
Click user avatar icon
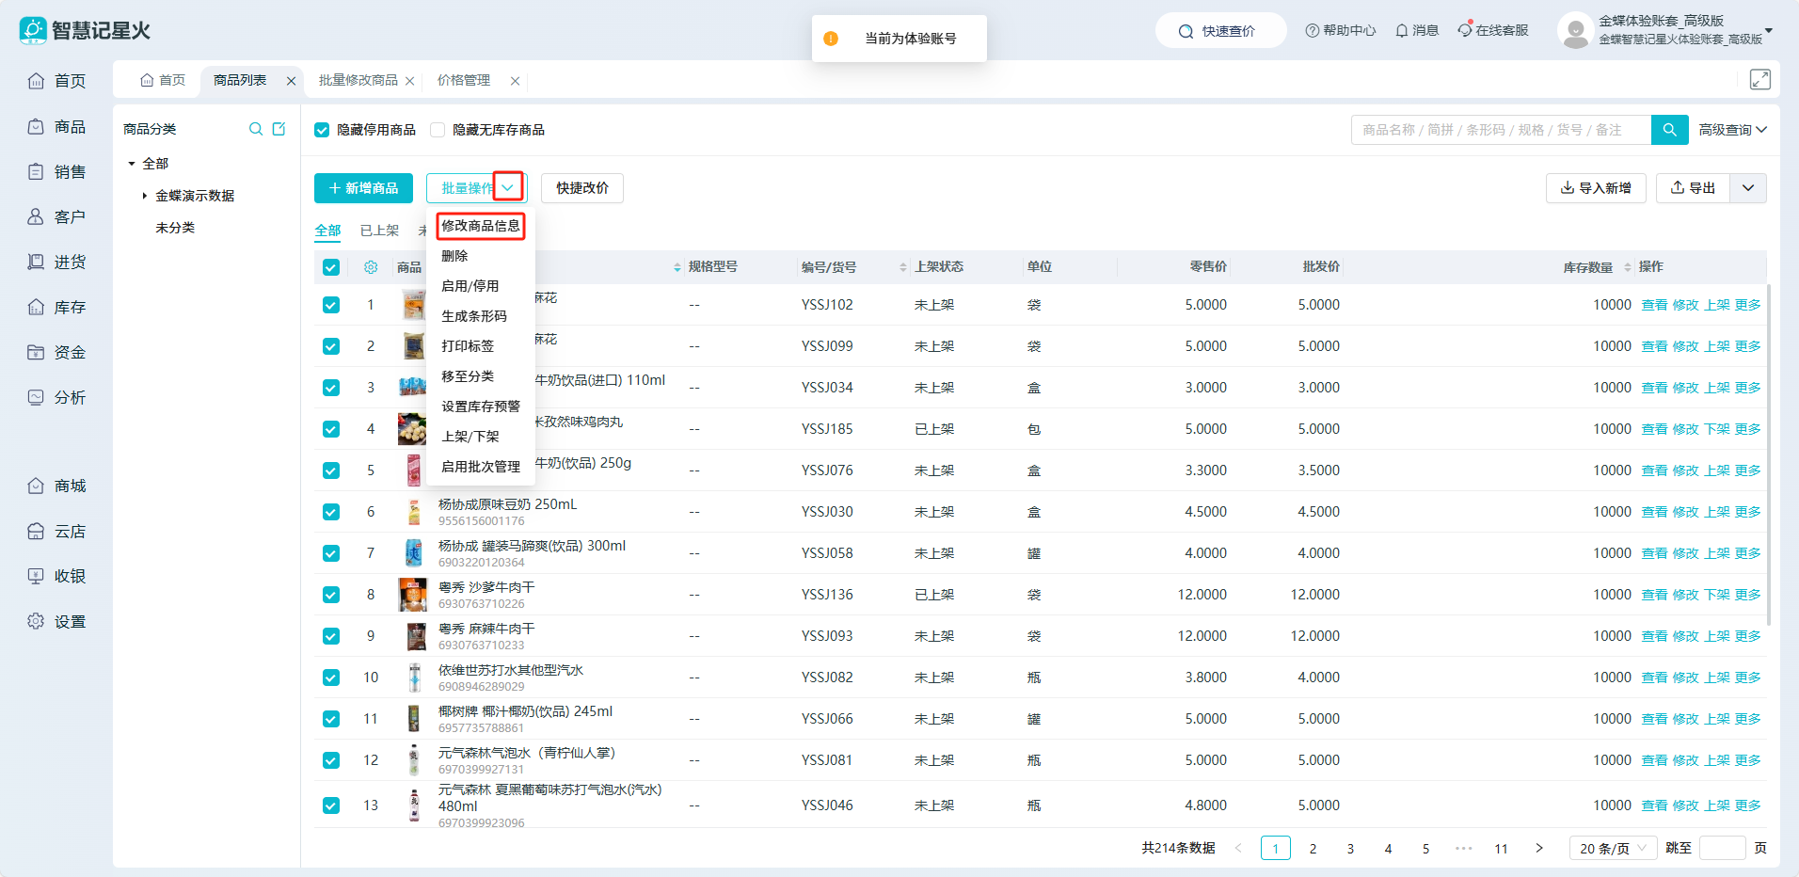[1574, 30]
